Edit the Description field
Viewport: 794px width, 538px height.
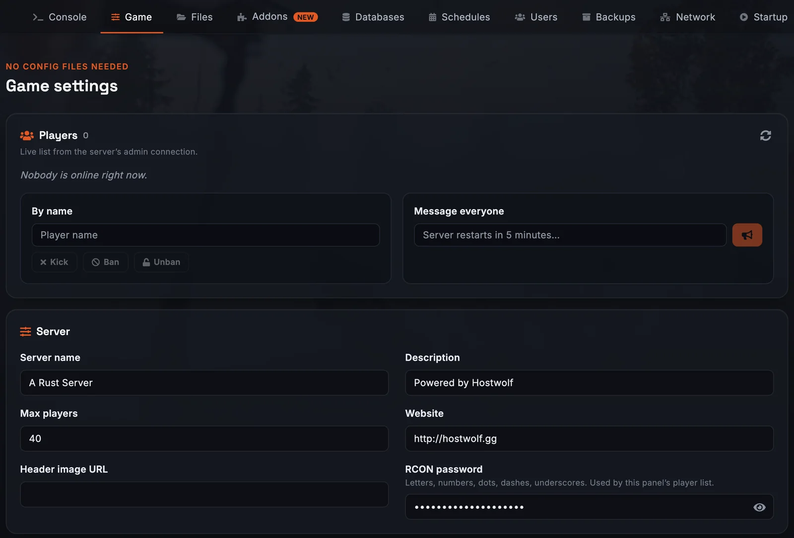[x=589, y=383]
